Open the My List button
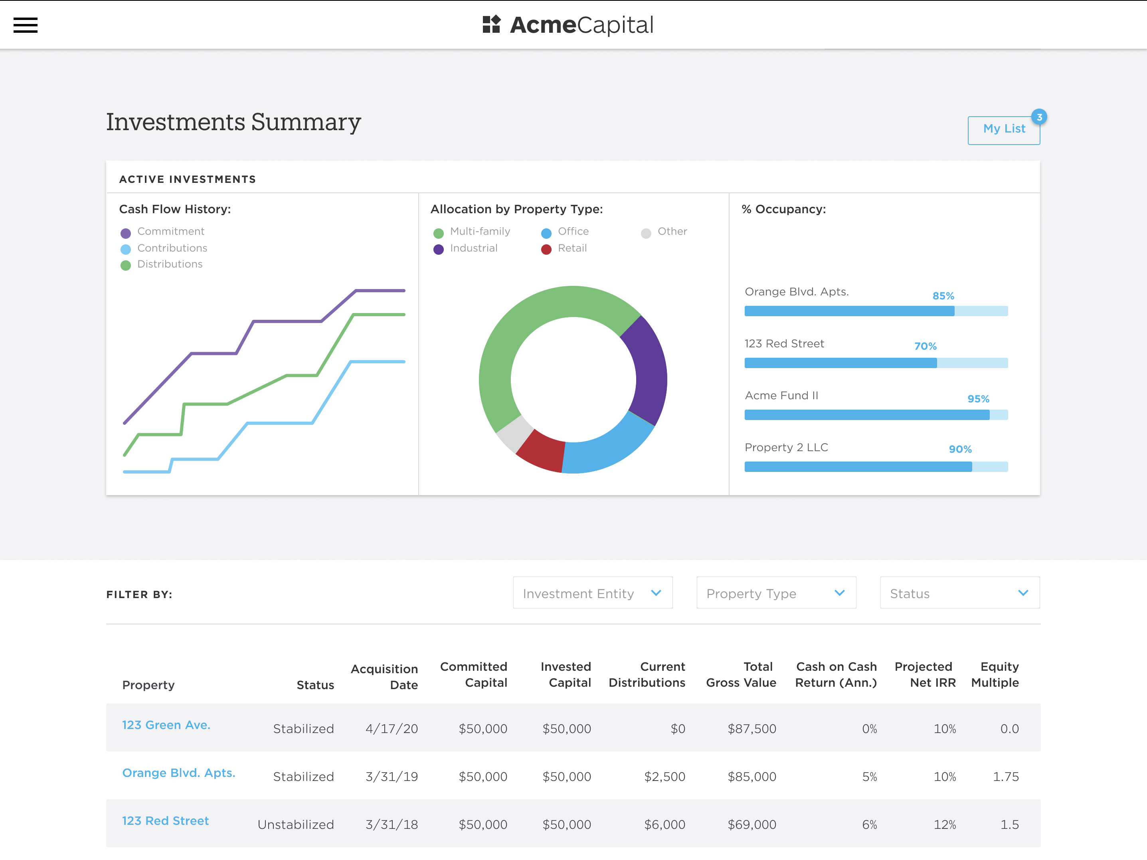The width and height of the screenshot is (1147, 860). [x=1003, y=130]
